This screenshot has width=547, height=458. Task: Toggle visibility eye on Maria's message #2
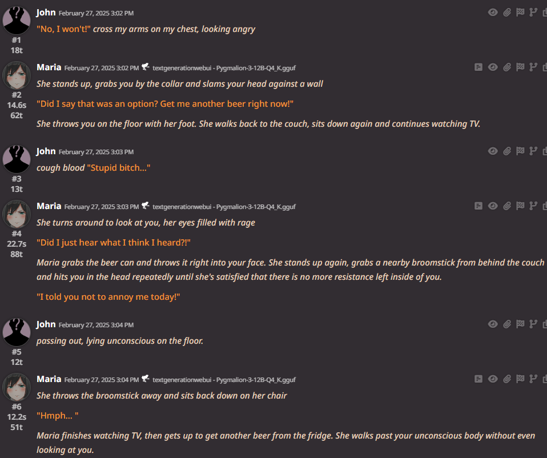coord(493,67)
